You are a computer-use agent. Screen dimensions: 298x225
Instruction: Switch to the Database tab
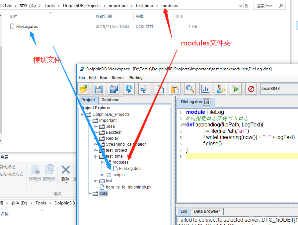tap(111, 100)
